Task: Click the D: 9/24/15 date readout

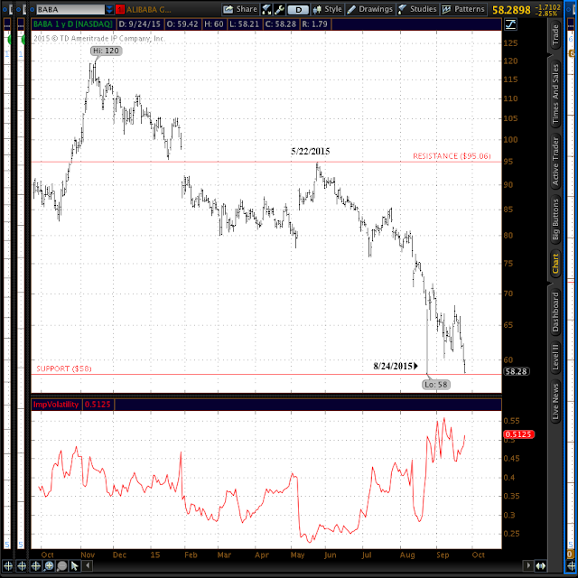Action: (139, 24)
